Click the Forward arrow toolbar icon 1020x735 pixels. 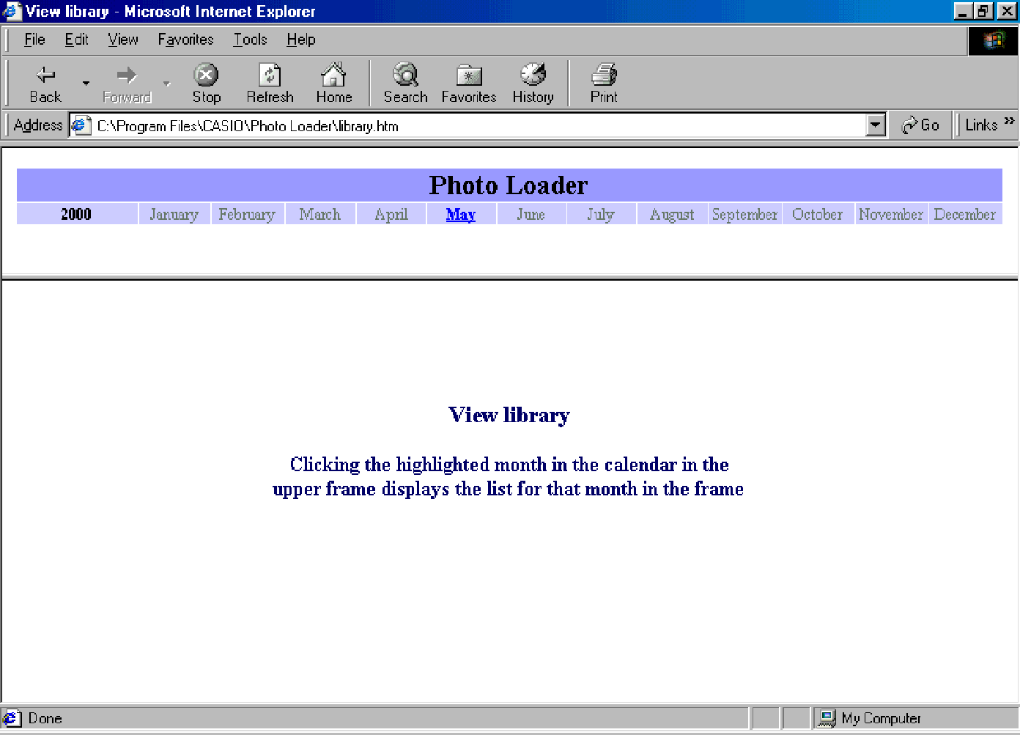click(127, 75)
